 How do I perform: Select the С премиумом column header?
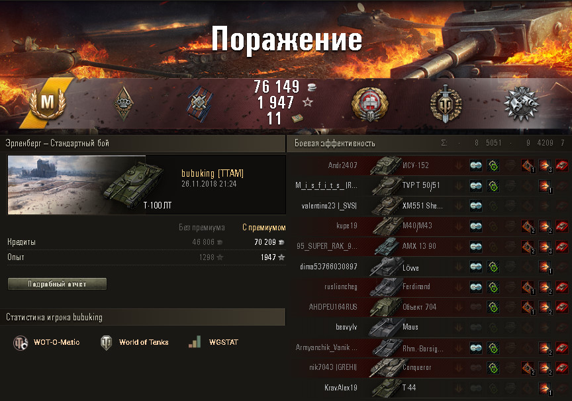pos(263,228)
